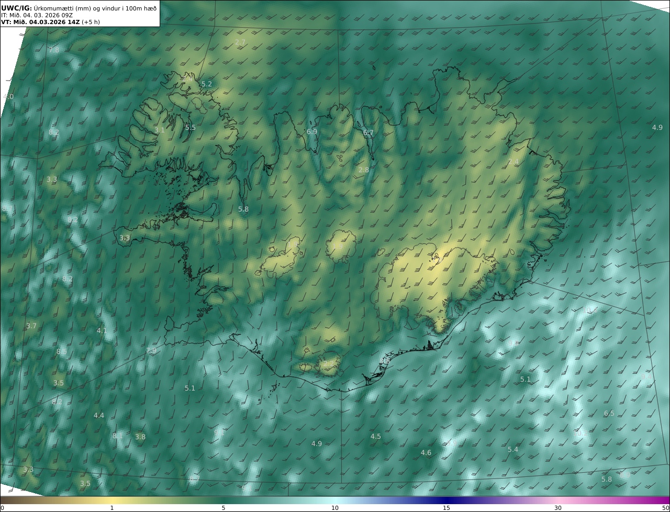Click the 3.1 value on the Westfjords

160,130
